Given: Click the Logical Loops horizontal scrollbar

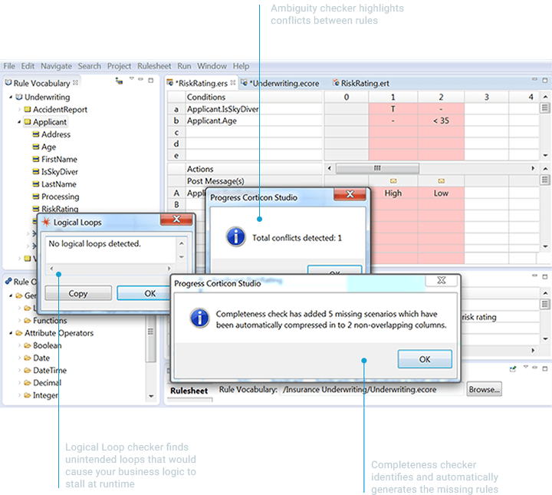Looking at the screenshot, I should [x=110, y=269].
